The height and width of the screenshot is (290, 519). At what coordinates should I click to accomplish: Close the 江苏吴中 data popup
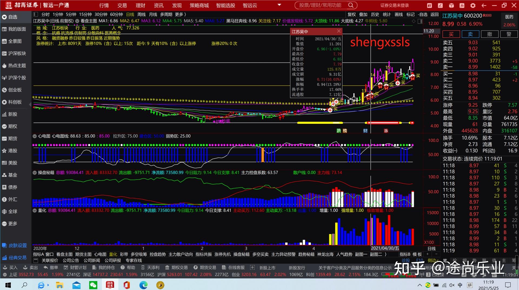[339, 31]
